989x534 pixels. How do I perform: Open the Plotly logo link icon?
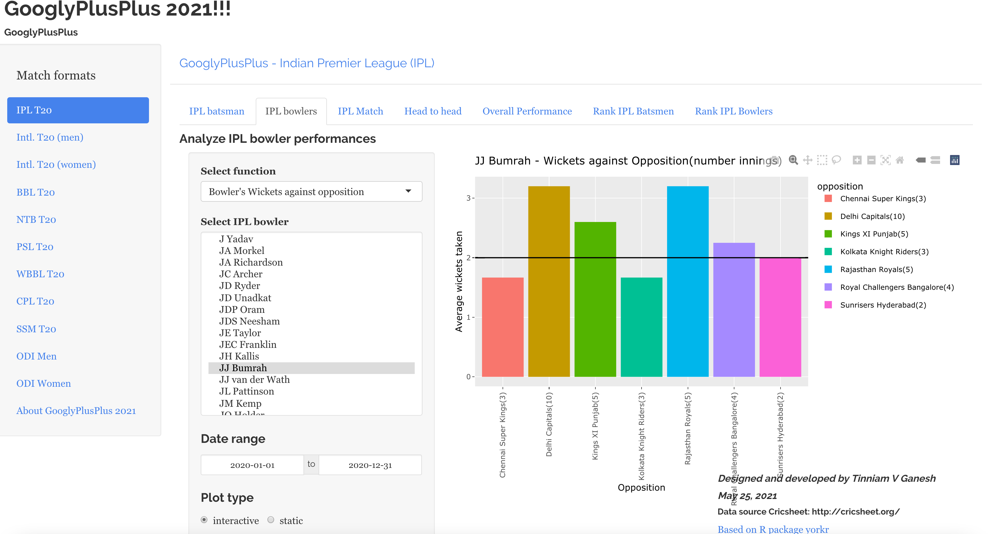point(955,160)
